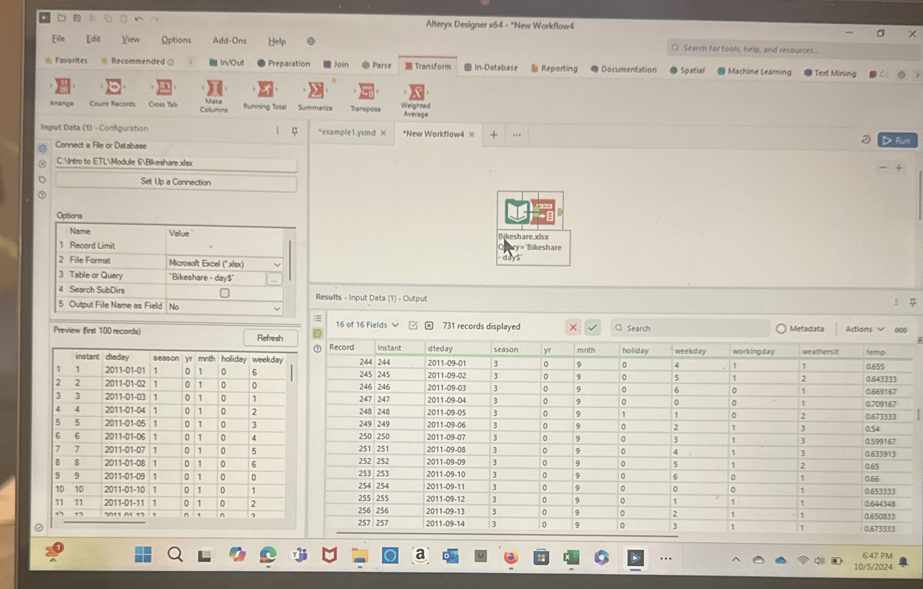Image resolution: width=923 pixels, height=589 pixels.
Task: Click Set Up a Connection
Action: coord(176,182)
